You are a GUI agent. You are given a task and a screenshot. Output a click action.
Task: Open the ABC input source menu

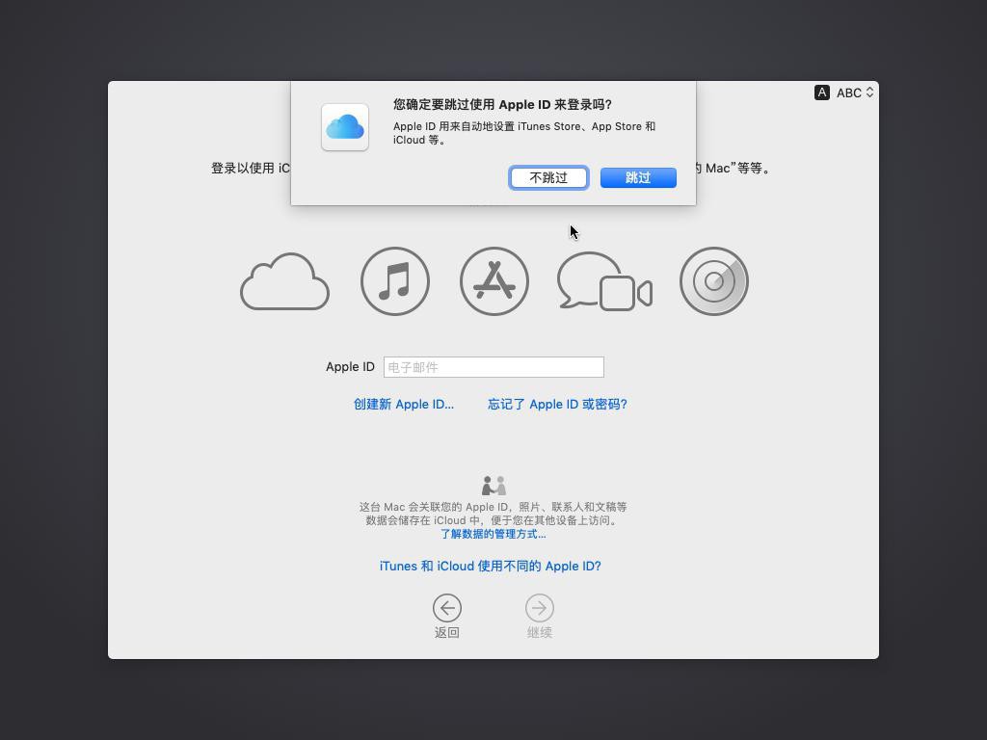855,92
